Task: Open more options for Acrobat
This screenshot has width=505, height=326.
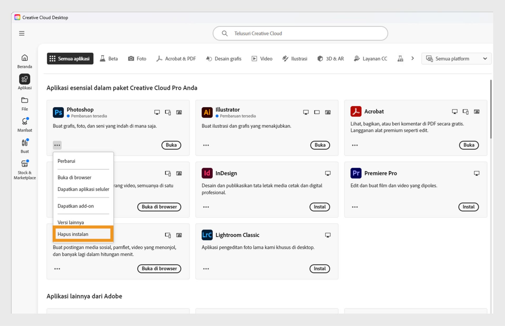Action: click(355, 145)
